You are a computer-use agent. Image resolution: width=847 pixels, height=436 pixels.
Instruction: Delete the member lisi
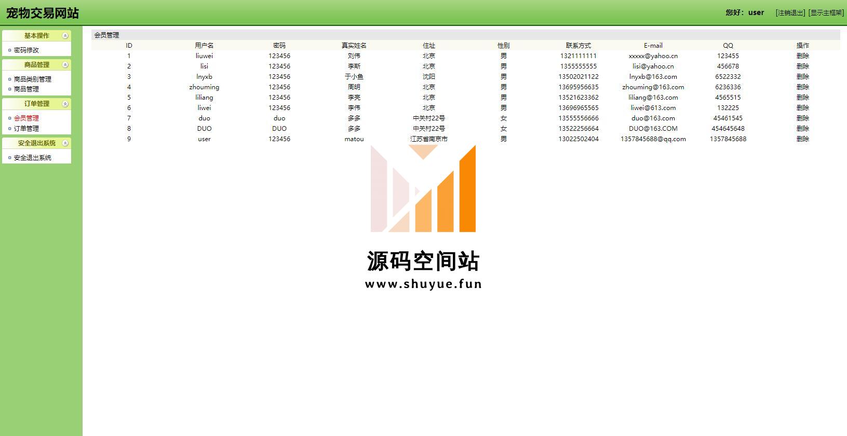(803, 66)
